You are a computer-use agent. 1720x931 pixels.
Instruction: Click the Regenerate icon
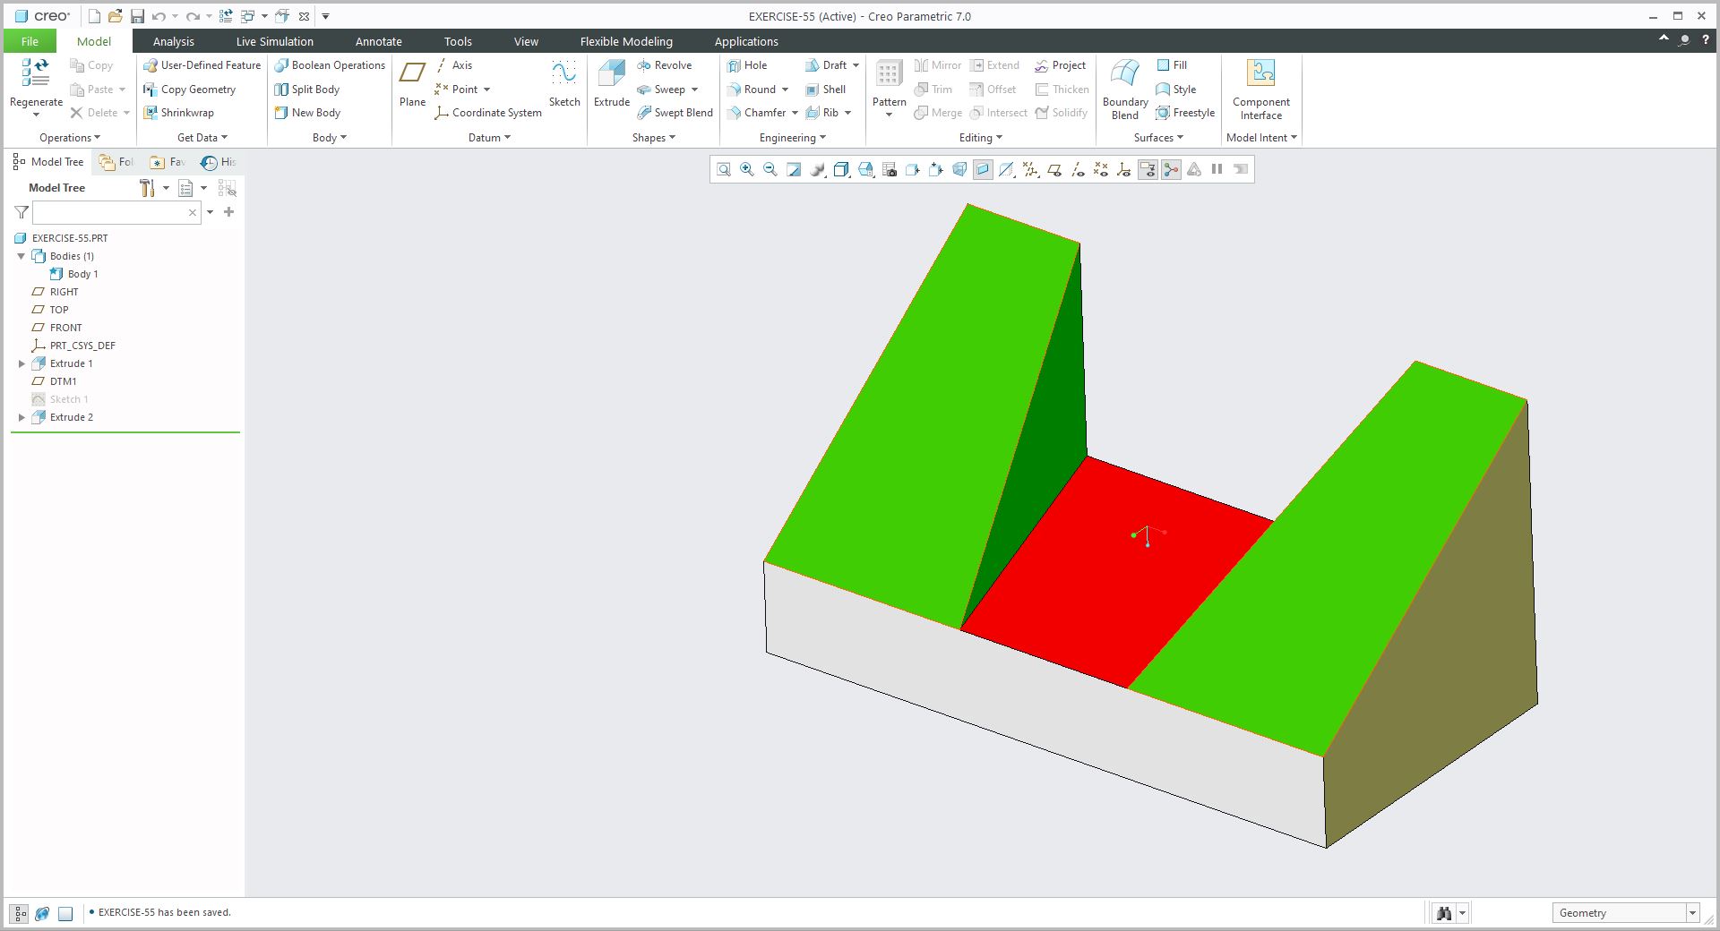(x=36, y=73)
